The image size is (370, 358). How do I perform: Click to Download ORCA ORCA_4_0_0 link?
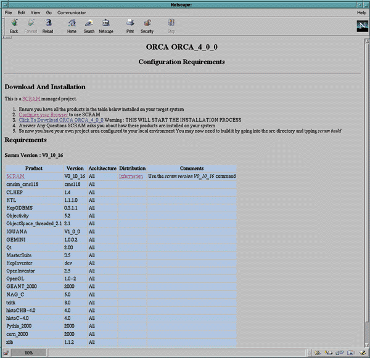61,120
